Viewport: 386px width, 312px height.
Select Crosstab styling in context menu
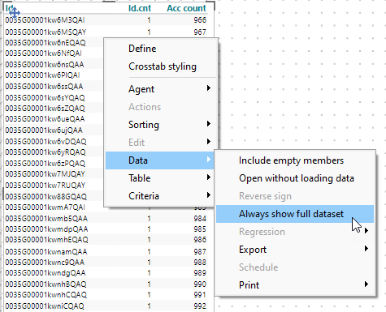point(161,66)
